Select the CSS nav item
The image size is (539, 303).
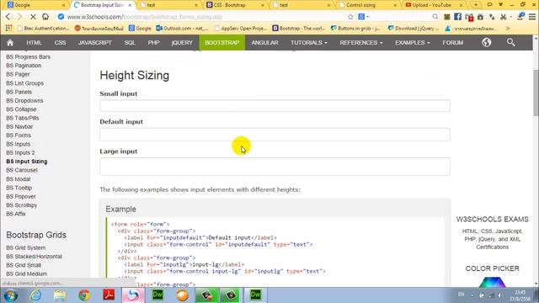[60, 43]
